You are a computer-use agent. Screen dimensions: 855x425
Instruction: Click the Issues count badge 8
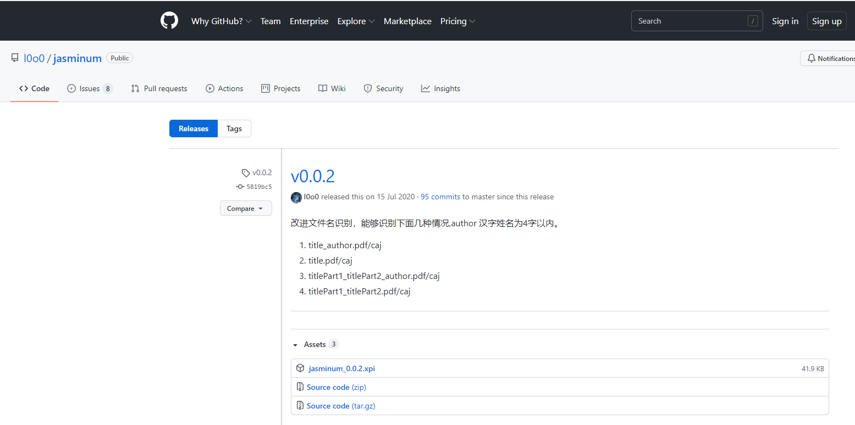(x=107, y=88)
